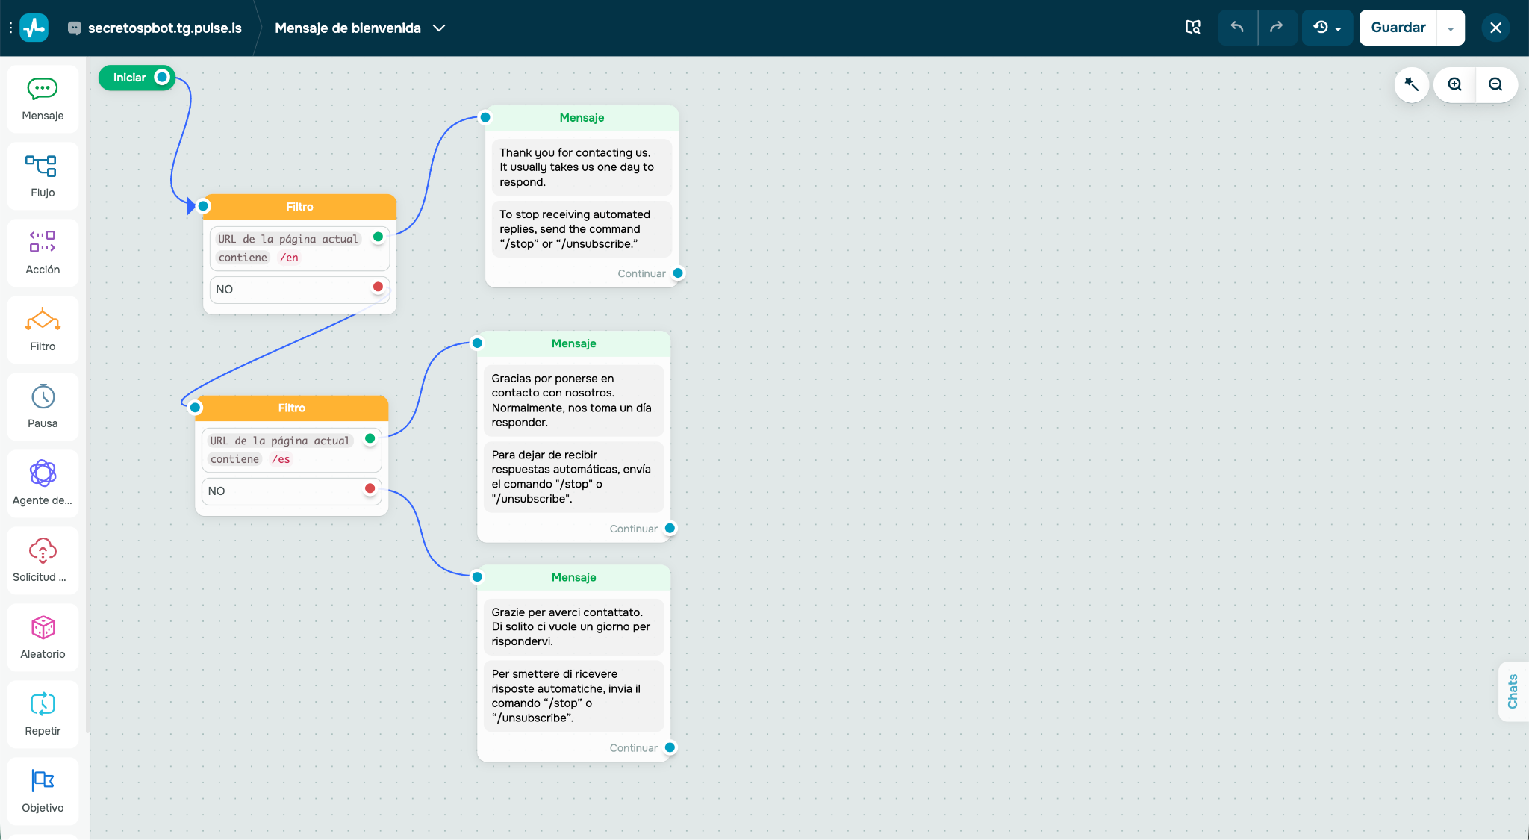Viewport: 1529px width, 840px height.
Task: Click the Iniciar start node
Action: [x=137, y=78]
